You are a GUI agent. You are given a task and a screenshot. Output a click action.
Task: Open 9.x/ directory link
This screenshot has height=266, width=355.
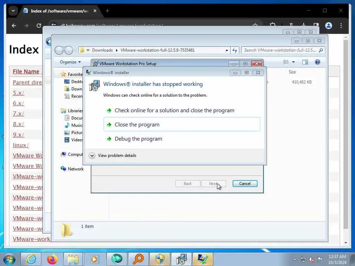click(x=18, y=135)
